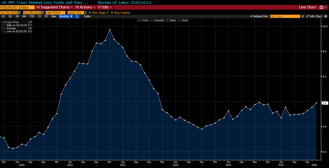Open the chart share/export icon
Screen dimensions: 329x168
(x=322, y=7)
